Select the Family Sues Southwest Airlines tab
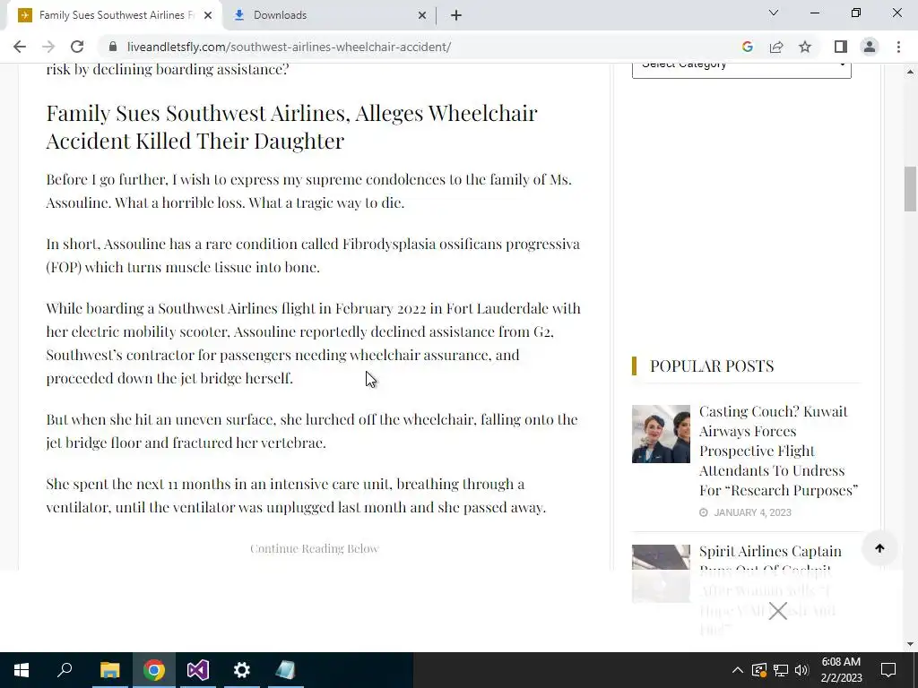This screenshot has width=918, height=688. (x=114, y=15)
